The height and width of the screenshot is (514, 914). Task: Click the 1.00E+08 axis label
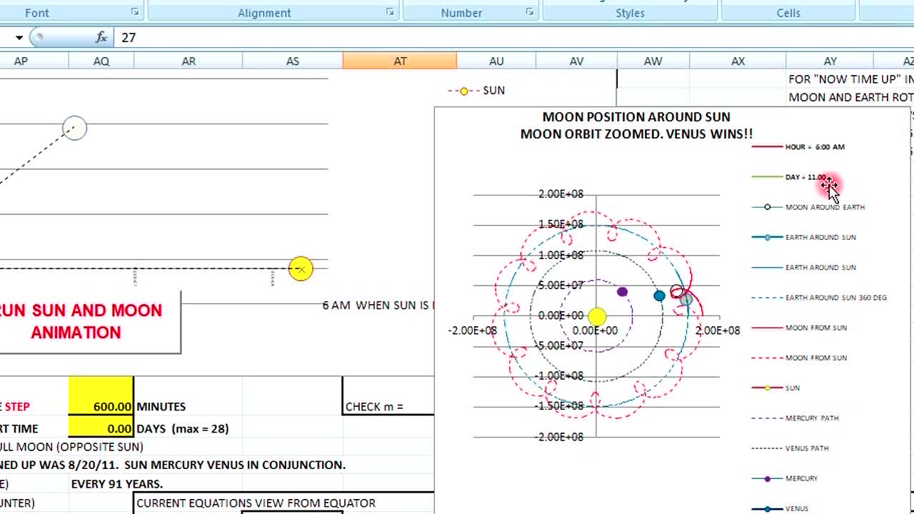click(561, 255)
